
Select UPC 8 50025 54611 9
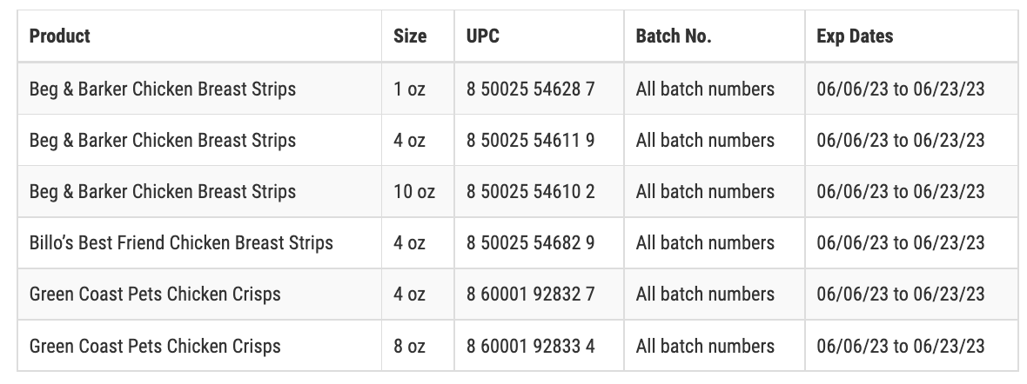click(531, 140)
